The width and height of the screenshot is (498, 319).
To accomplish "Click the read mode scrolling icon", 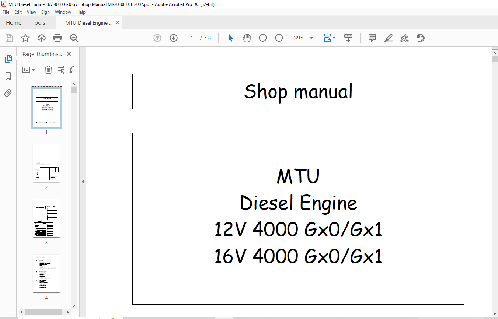I will tap(348, 38).
